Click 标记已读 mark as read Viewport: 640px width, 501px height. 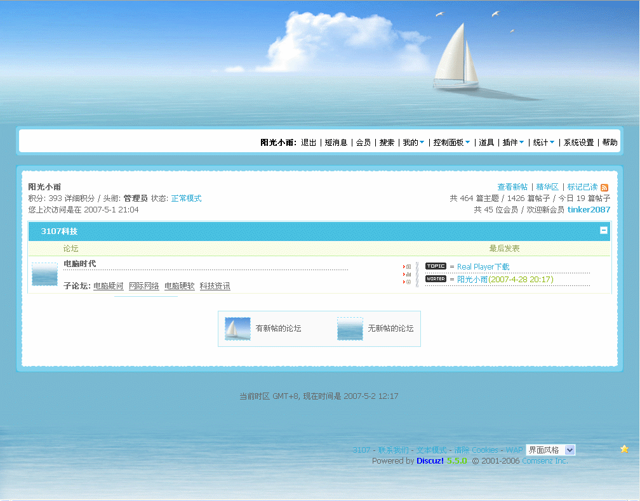(x=582, y=186)
